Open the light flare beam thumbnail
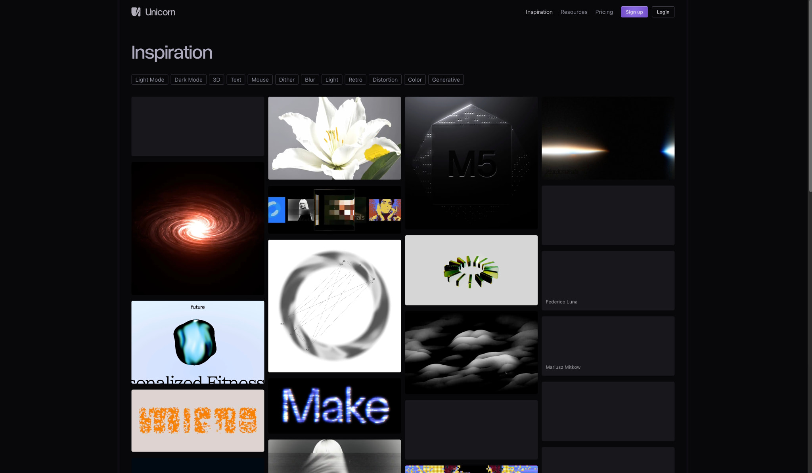The image size is (812, 473). click(x=608, y=138)
